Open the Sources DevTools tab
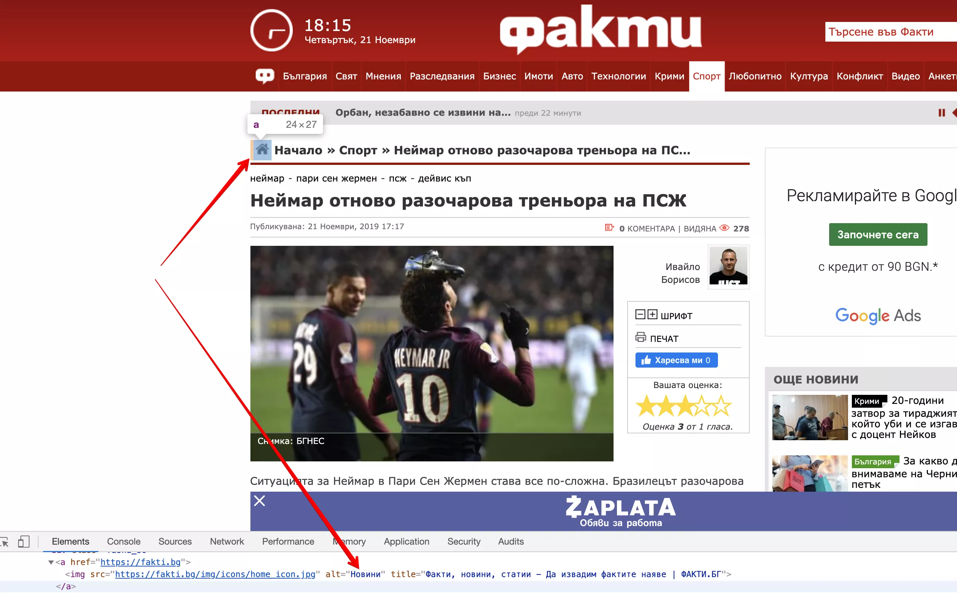 pos(175,542)
